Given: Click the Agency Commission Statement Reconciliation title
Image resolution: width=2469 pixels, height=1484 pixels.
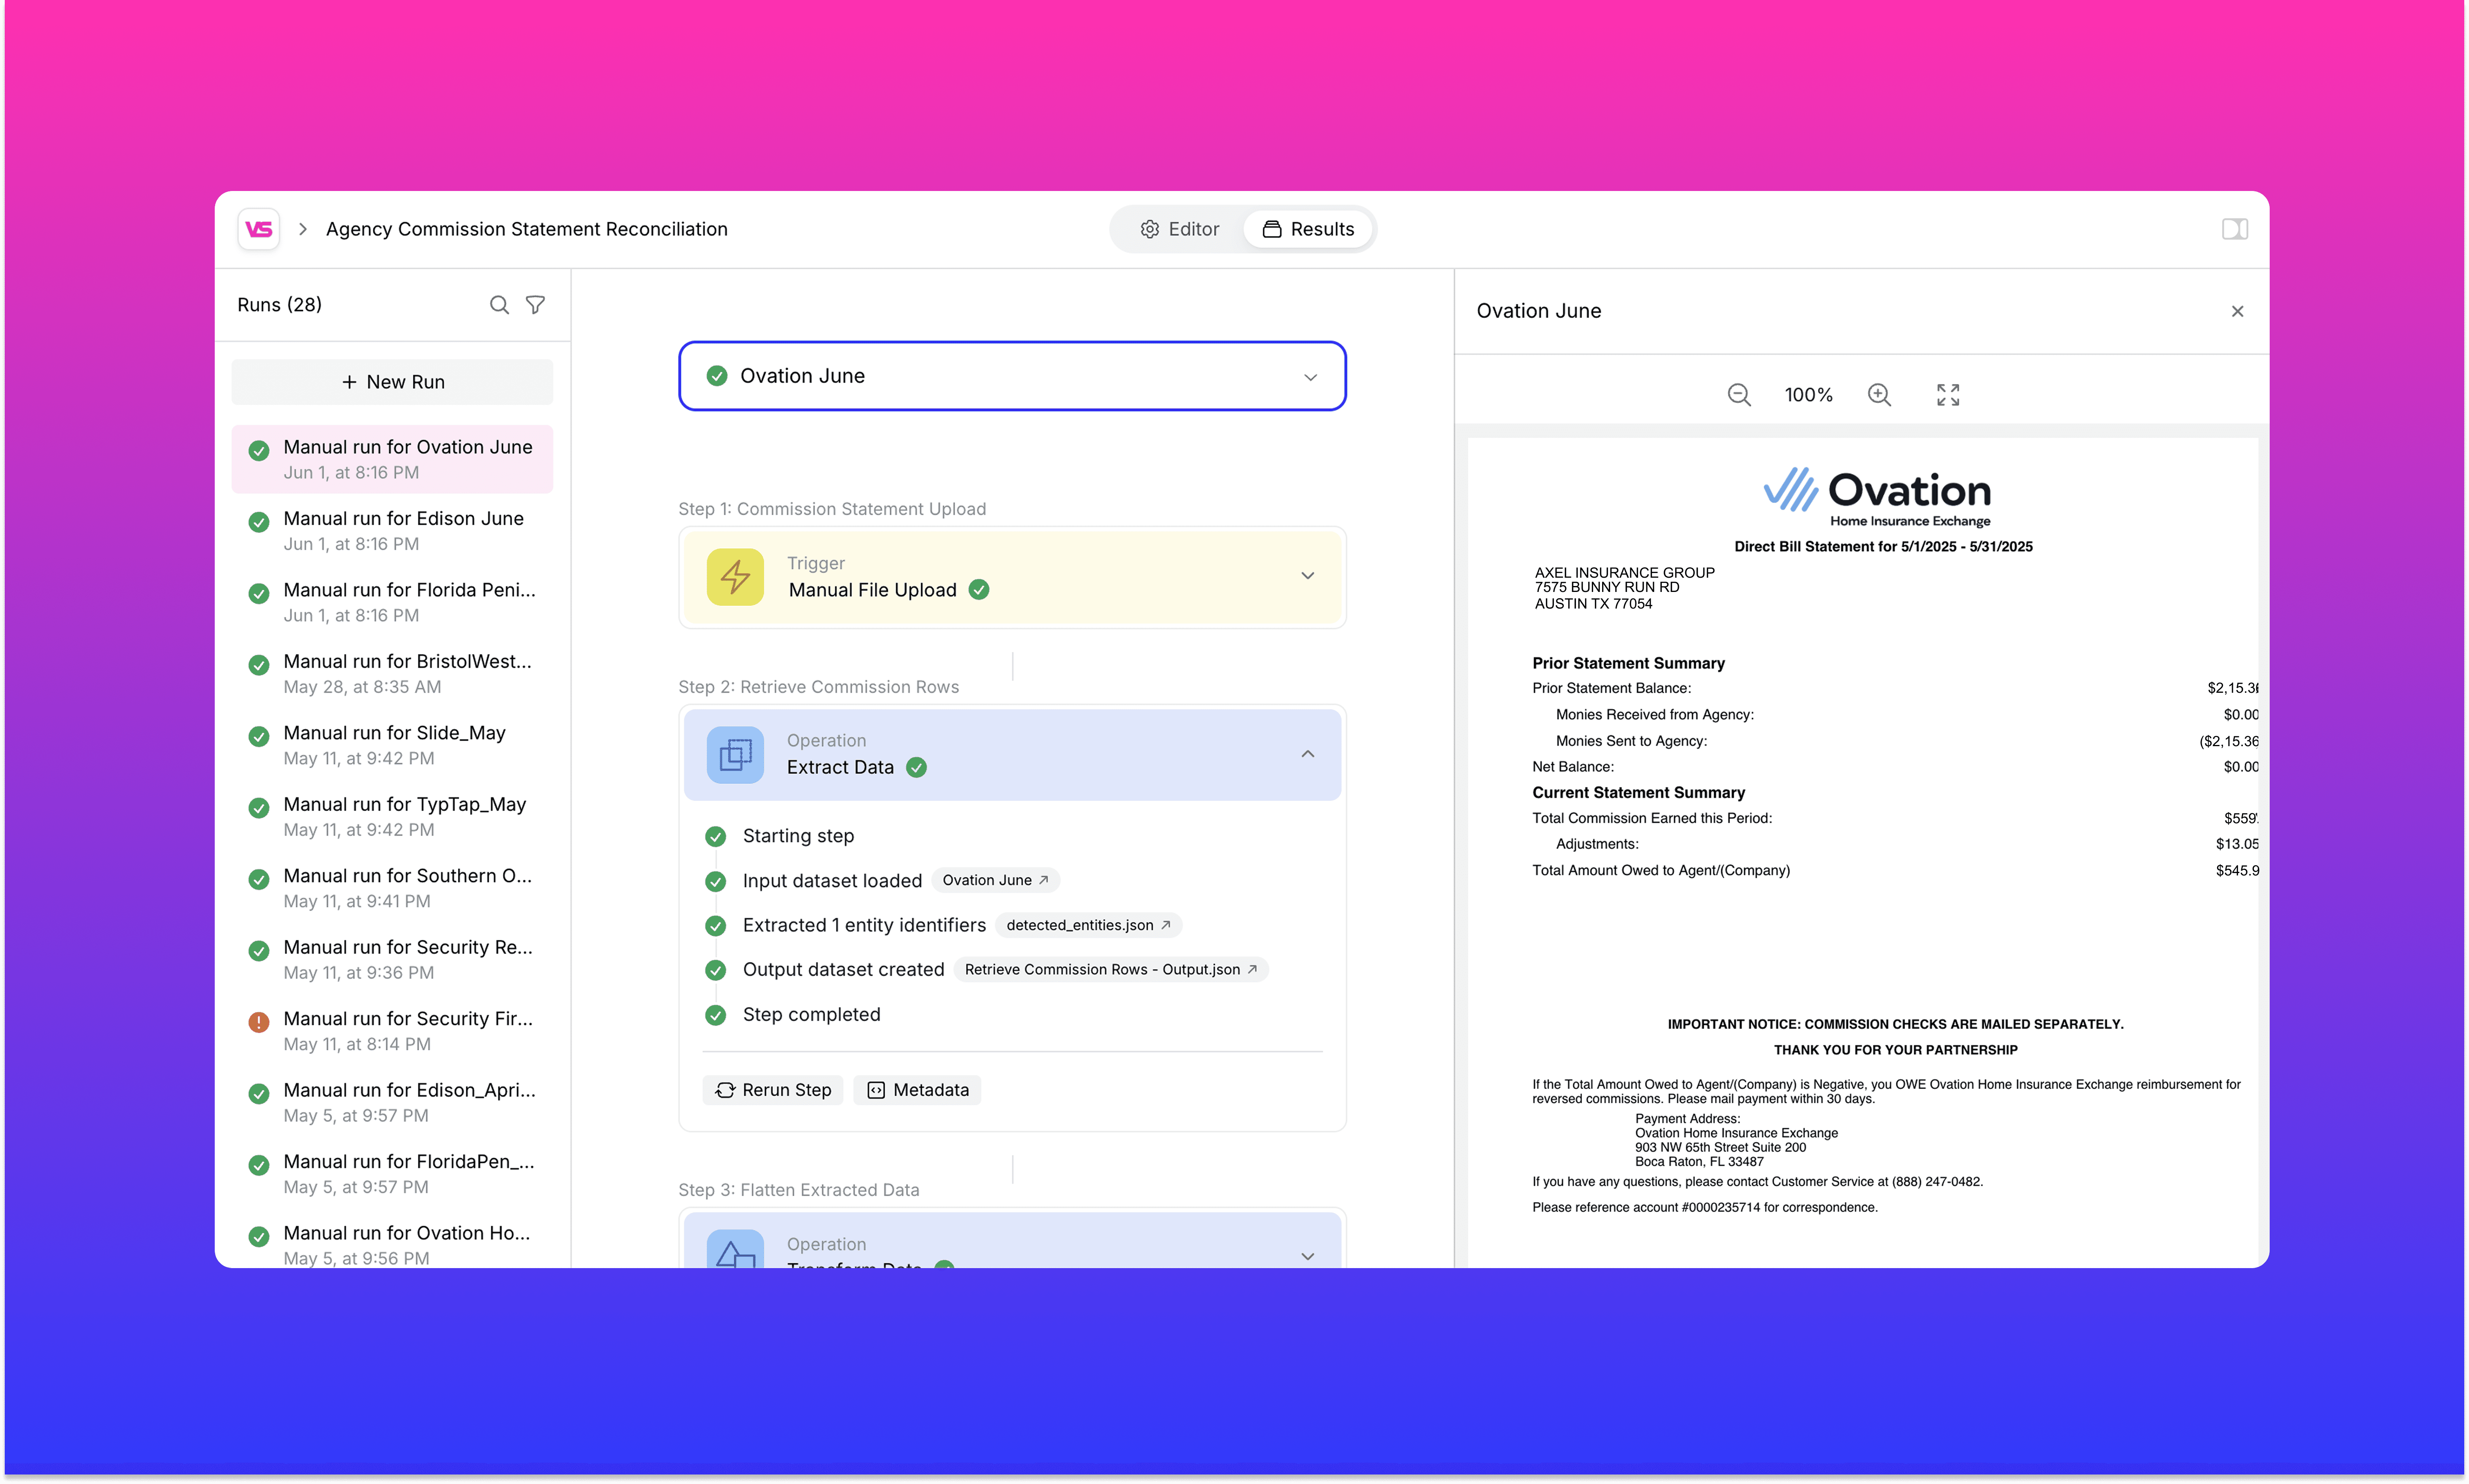Looking at the screenshot, I should click(527, 229).
